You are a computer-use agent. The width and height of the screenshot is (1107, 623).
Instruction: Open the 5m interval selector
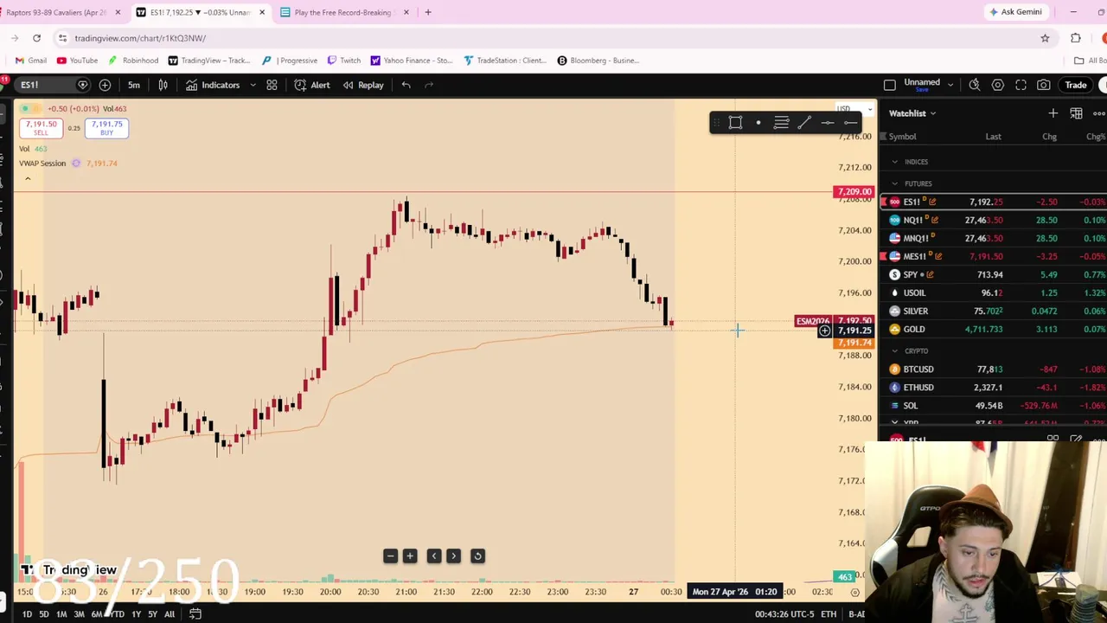click(x=134, y=85)
